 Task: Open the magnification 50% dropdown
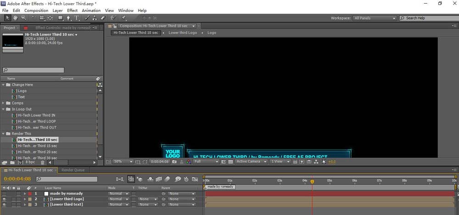123,161
